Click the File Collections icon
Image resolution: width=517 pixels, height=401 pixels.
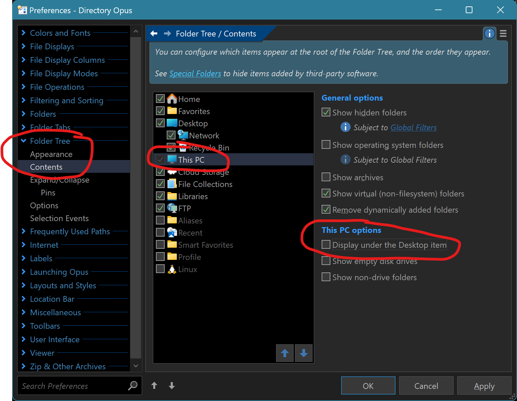tap(172, 184)
